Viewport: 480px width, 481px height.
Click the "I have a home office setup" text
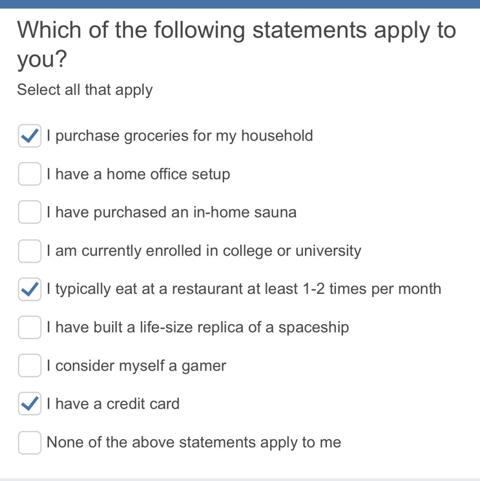139,174
